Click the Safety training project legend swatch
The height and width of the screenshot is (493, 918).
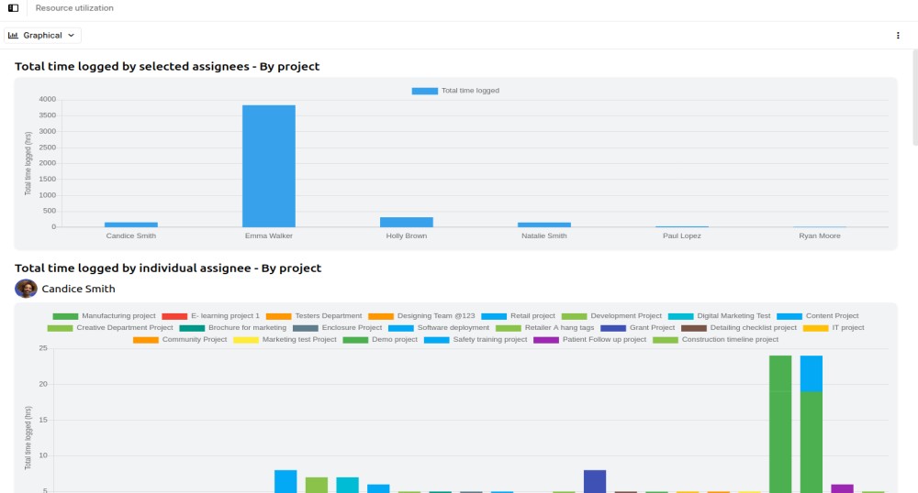coord(436,340)
